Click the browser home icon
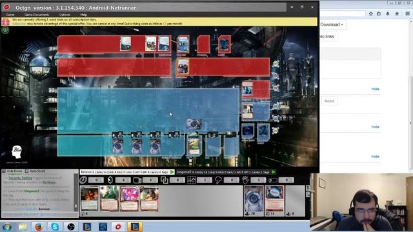The image size is (413, 232). (397, 14)
